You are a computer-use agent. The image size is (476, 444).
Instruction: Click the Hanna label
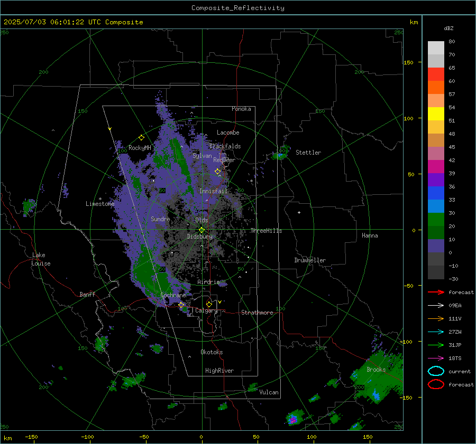(370, 235)
